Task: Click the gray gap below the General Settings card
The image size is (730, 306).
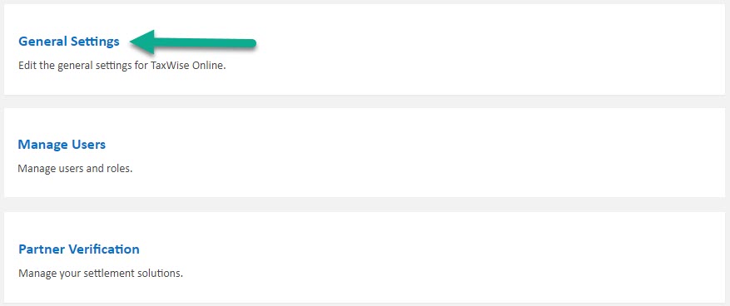Action: [x=365, y=101]
